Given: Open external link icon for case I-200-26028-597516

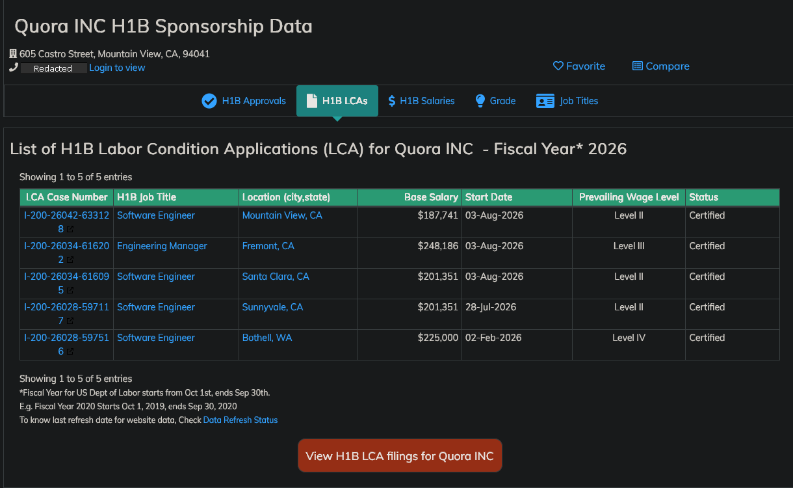Looking at the screenshot, I should point(70,352).
